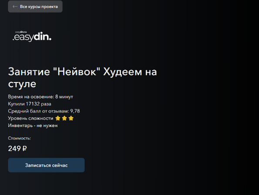Click the word "Худеем" in heading
The width and height of the screenshot is (259, 195).
point(123,72)
